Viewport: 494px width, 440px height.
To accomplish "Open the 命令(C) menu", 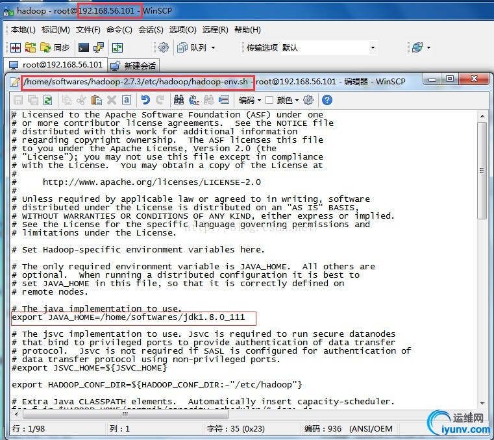I will coord(119,30).
